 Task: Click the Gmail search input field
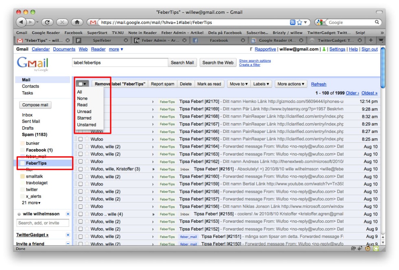pyautogui.click(x=120, y=63)
